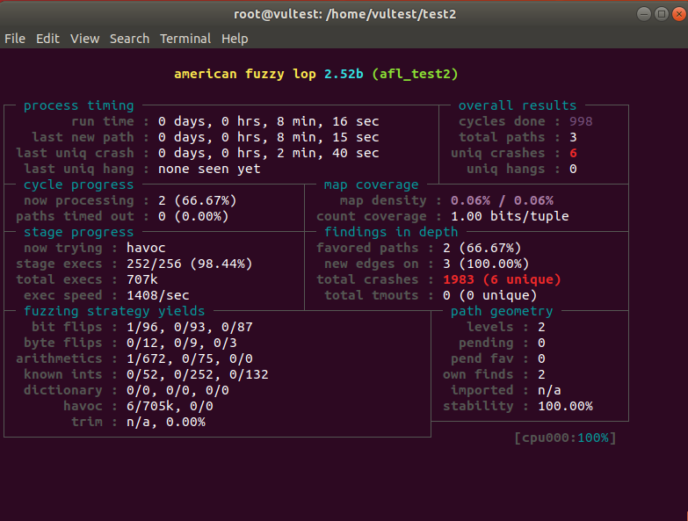This screenshot has height=521, width=688.
Task: Click the levels value 2
Action: [x=541, y=327]
